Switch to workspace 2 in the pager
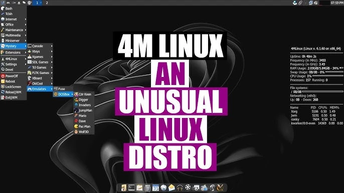344x193 pixels. (47, 2)
